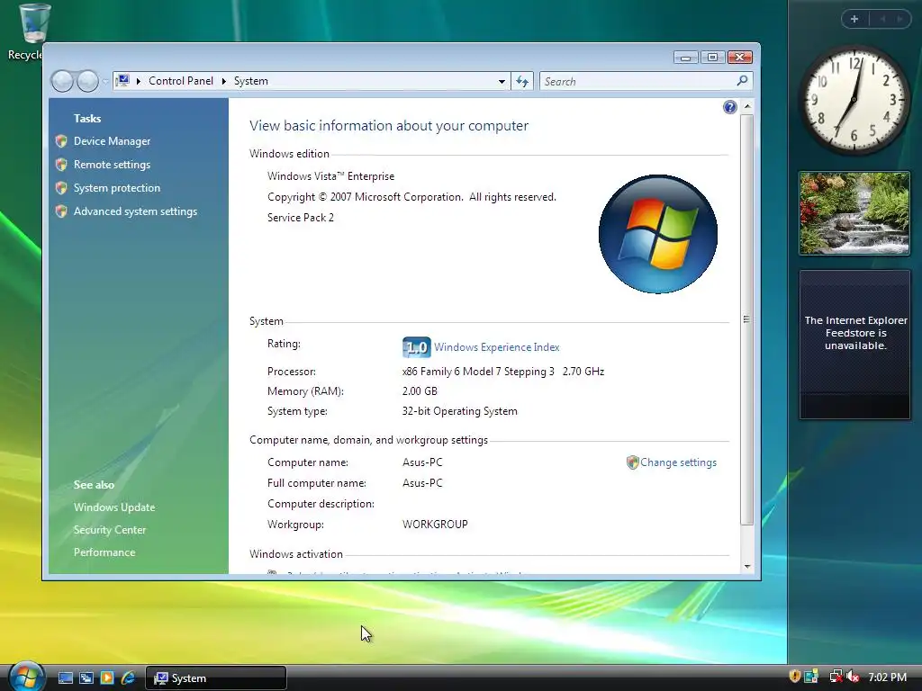Image resolution: width=922 pixels, height=691 pixels.
Task: Click the vertical scrollbar thumb
Action: [x=746, y=319]
